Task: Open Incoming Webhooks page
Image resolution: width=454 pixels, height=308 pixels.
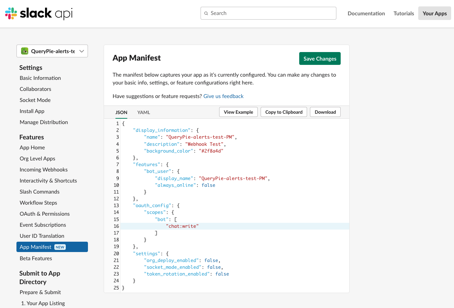Action: [x=44, y=170]
